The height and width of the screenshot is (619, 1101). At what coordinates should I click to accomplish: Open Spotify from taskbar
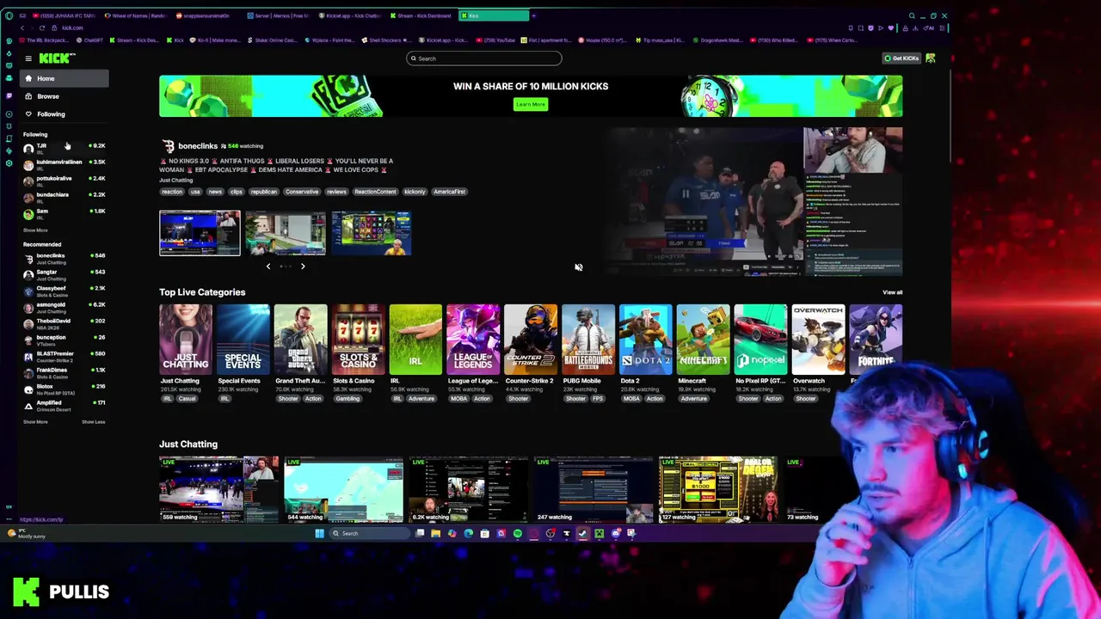[517, 534]
